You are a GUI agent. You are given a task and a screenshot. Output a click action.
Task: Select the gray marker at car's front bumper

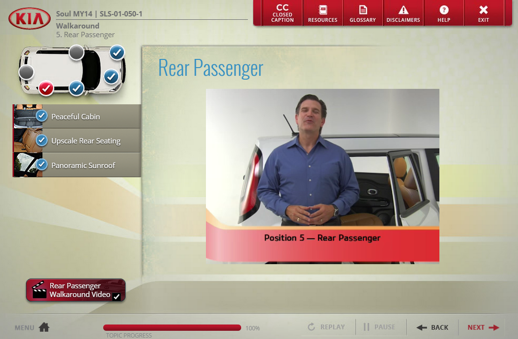point(26,72)
